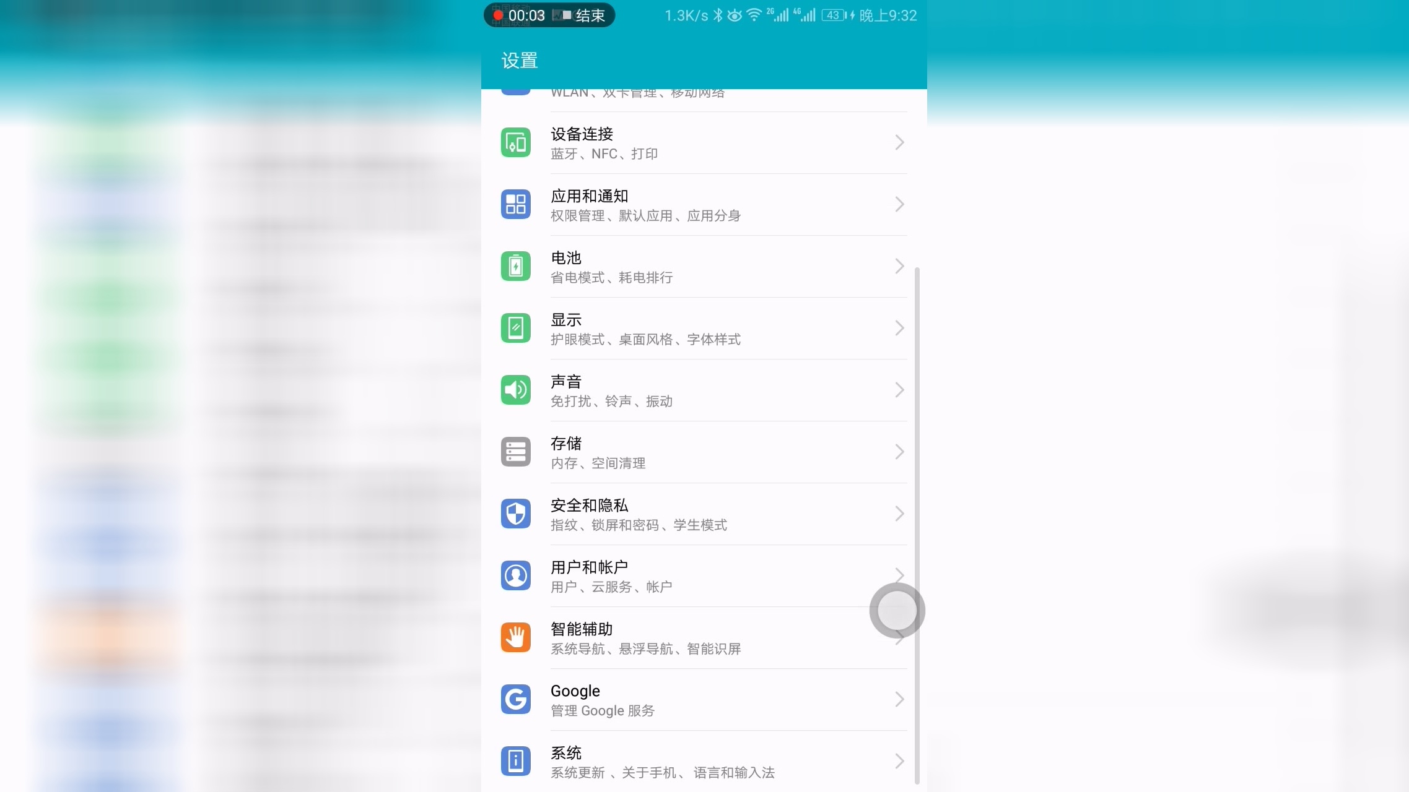The image size is (1409, 792).
Task: Tap the orange 智能辅助 hand icon
Action: coord(515,637)
